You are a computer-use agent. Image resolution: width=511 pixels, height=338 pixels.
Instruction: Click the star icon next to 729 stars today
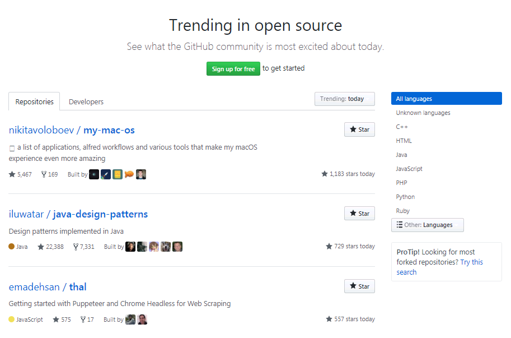tap(329, 246)
